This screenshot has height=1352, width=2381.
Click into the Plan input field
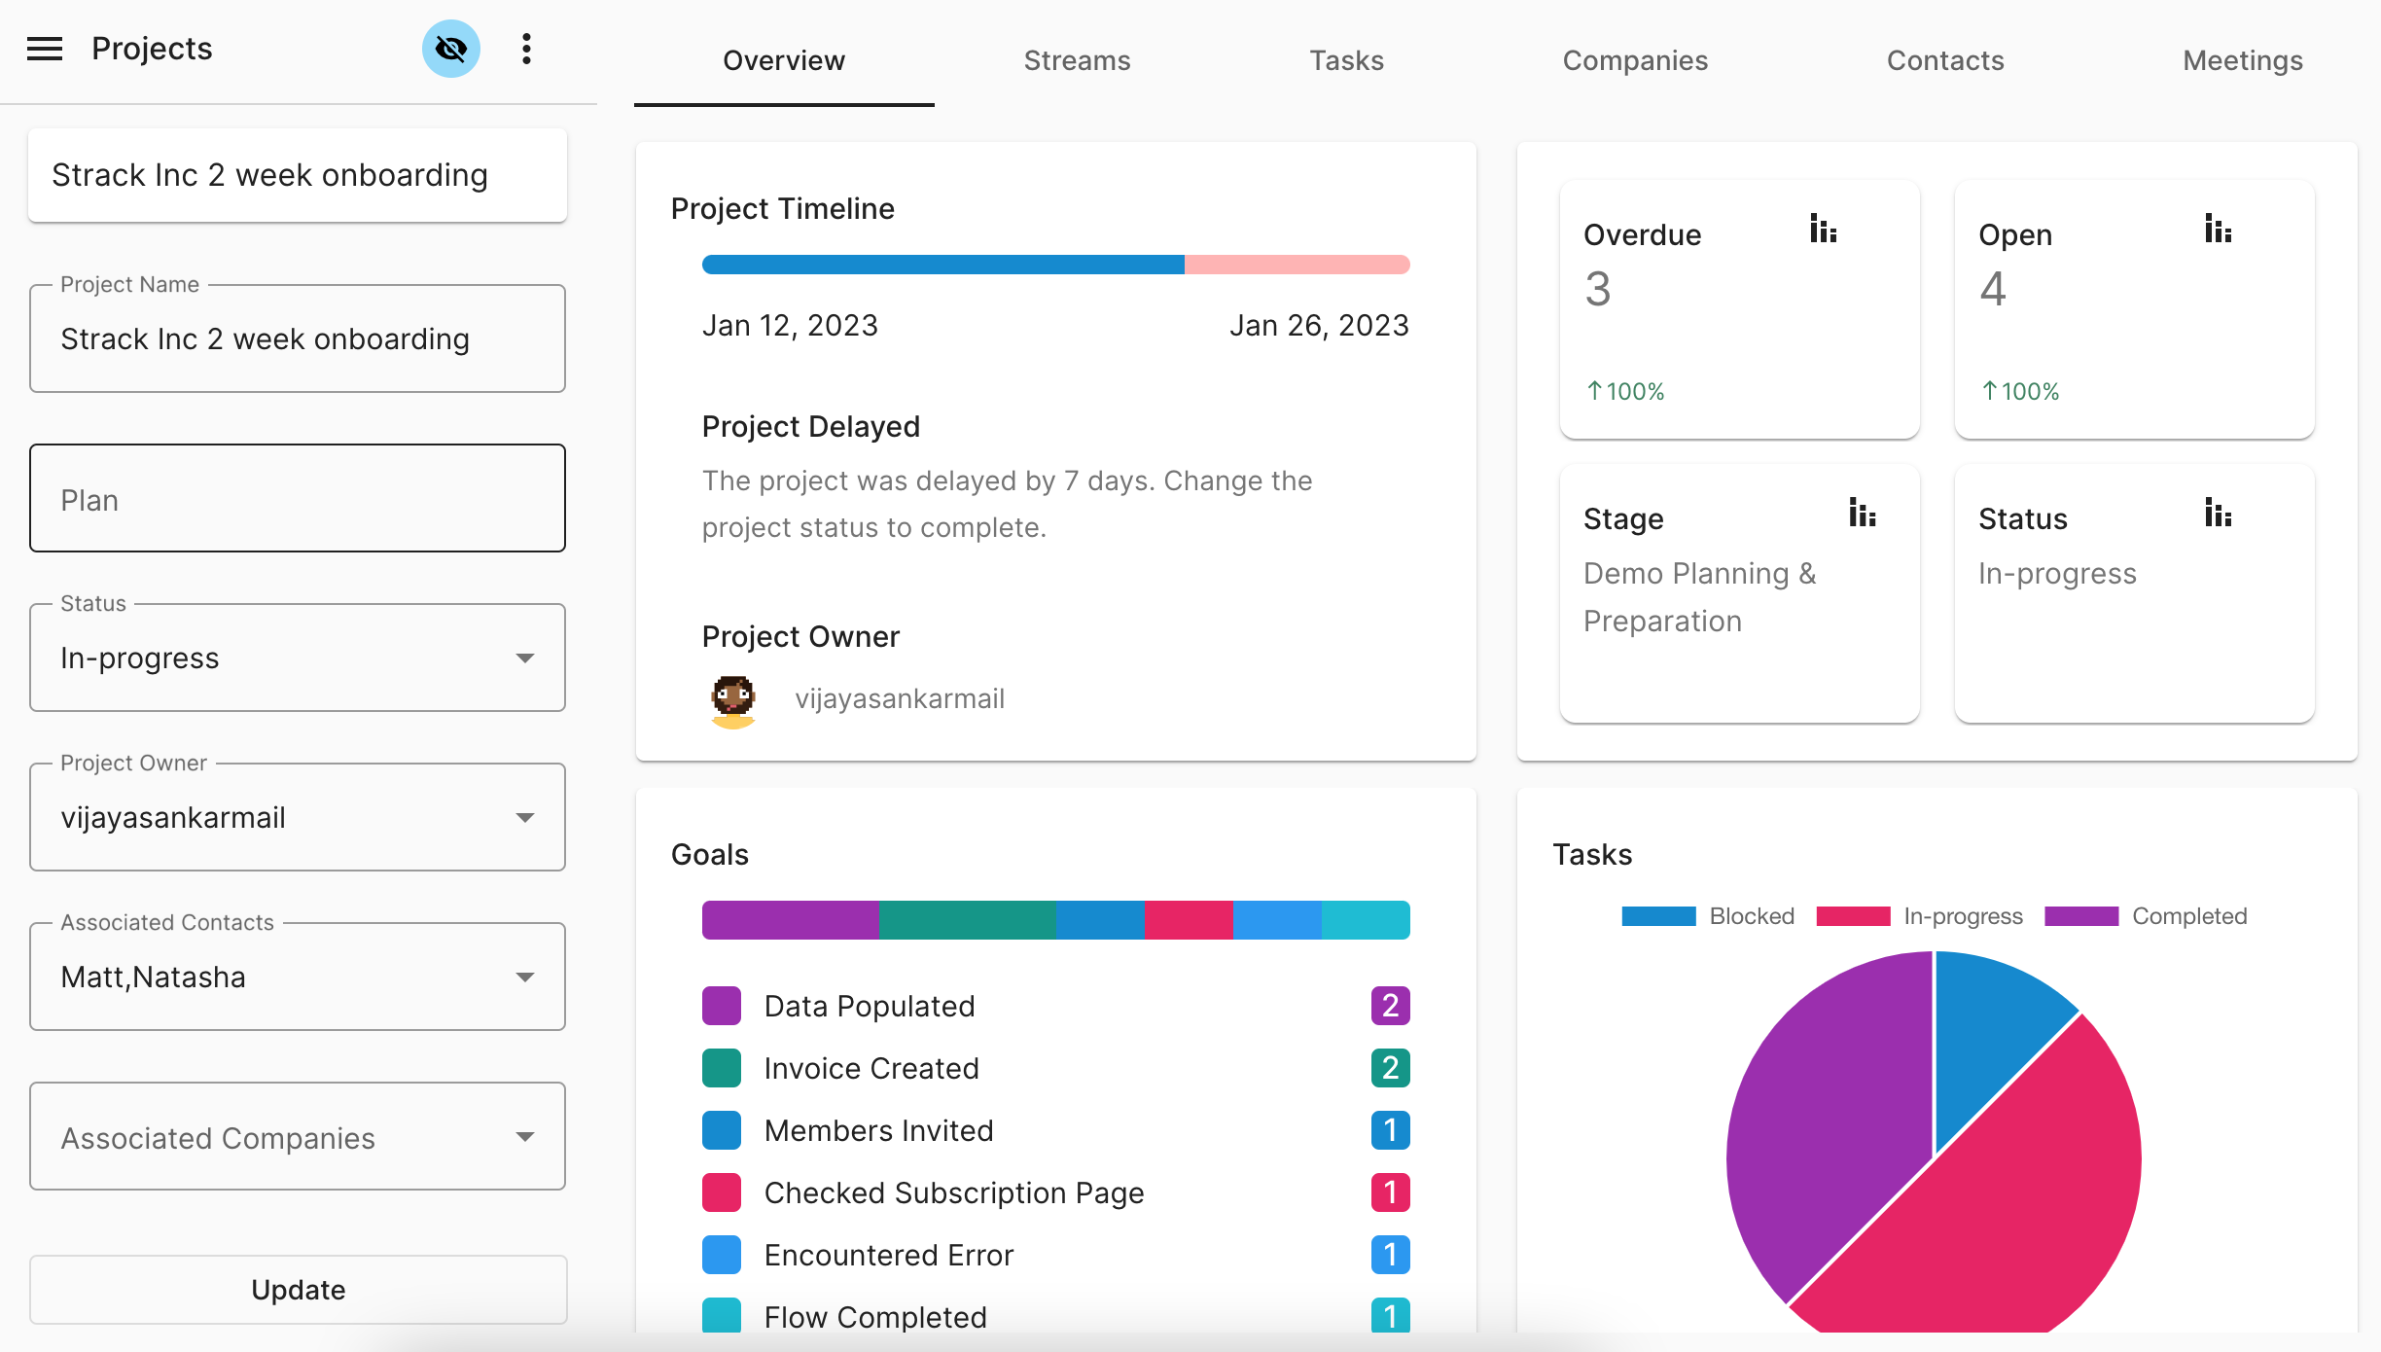298,499
